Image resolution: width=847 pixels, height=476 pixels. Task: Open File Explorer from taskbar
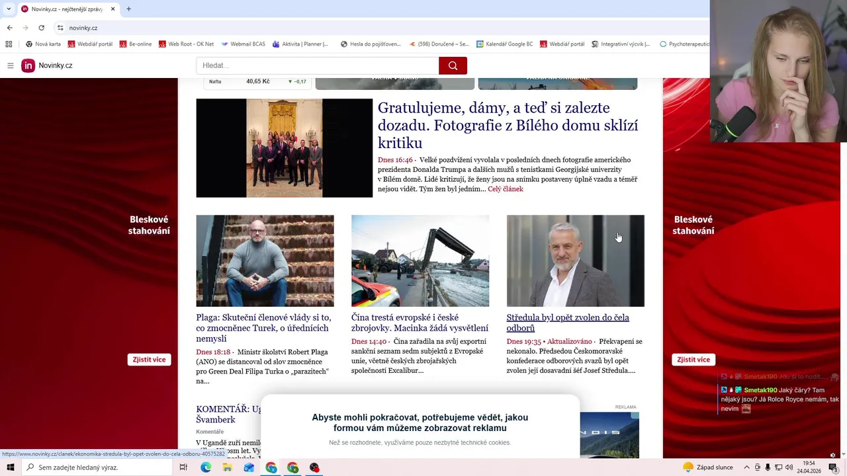tap(227, 467)
